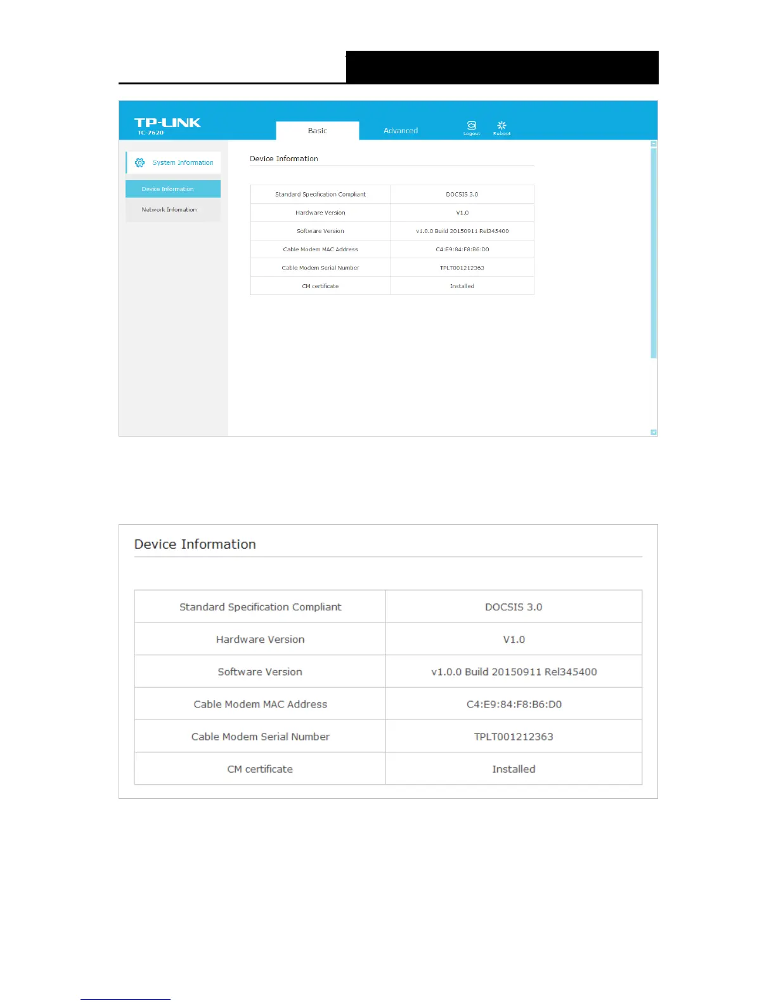
Task: Click the Software Version label in the enlarged table
Action: point(260,672)
